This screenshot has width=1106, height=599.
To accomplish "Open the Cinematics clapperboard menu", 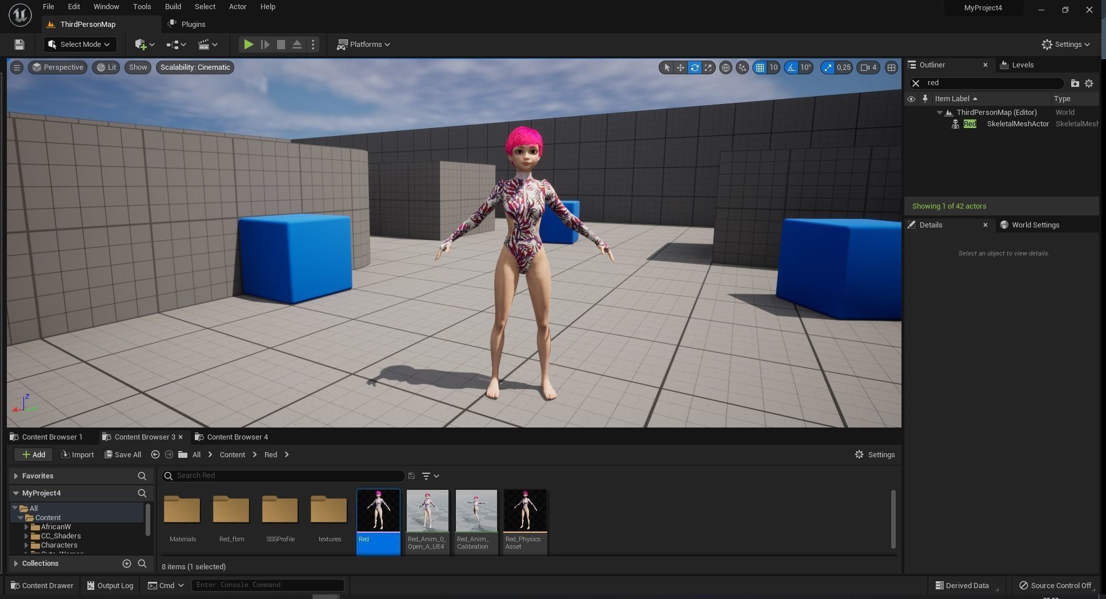I will pos(207,45).
